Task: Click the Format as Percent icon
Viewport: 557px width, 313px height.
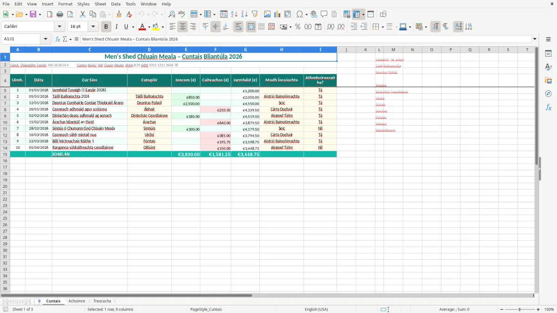Action: tap(298, 27)
